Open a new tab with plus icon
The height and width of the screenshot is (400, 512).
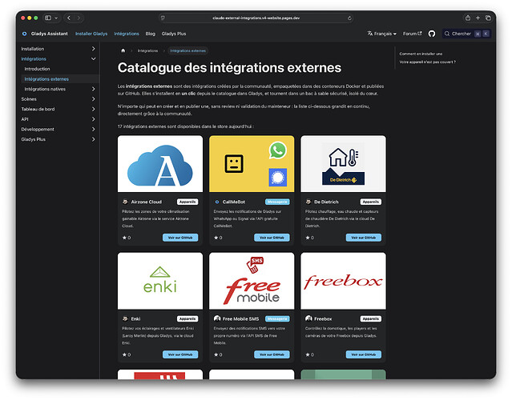478,18
